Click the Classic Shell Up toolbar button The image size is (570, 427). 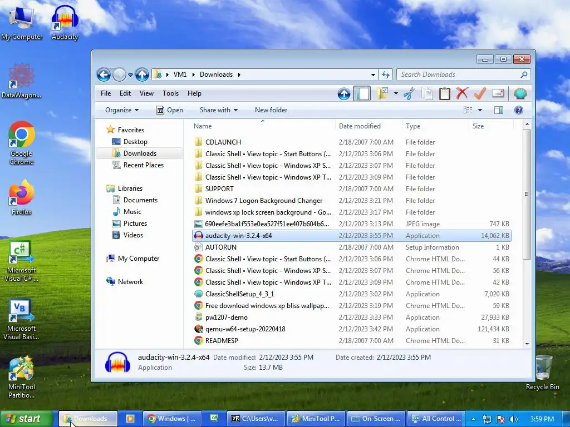[x=343, y=93]
